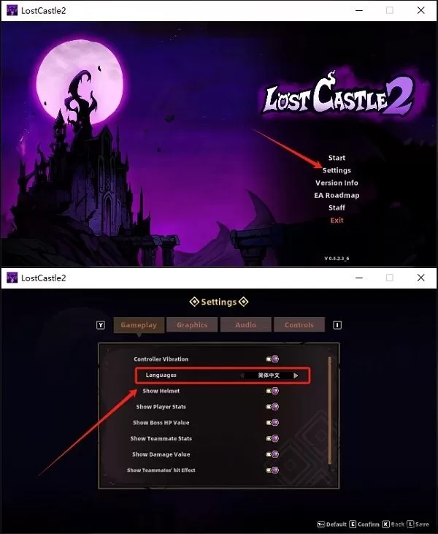Viewport: 438px width, 534px height.
Task: Switch to the Graphics tab
Action: pyautogui.click(x=192, y=325)
